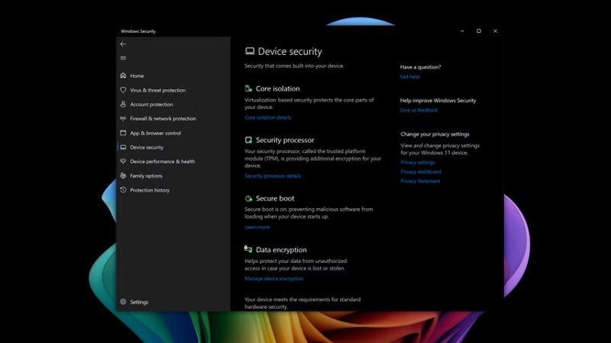Click the Windows Security window title
This screenshot has width=611, height=343.
point(138,31)
